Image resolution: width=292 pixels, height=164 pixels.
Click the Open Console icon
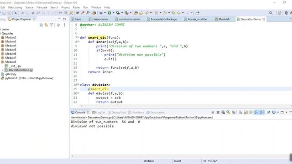pos(282,113)
